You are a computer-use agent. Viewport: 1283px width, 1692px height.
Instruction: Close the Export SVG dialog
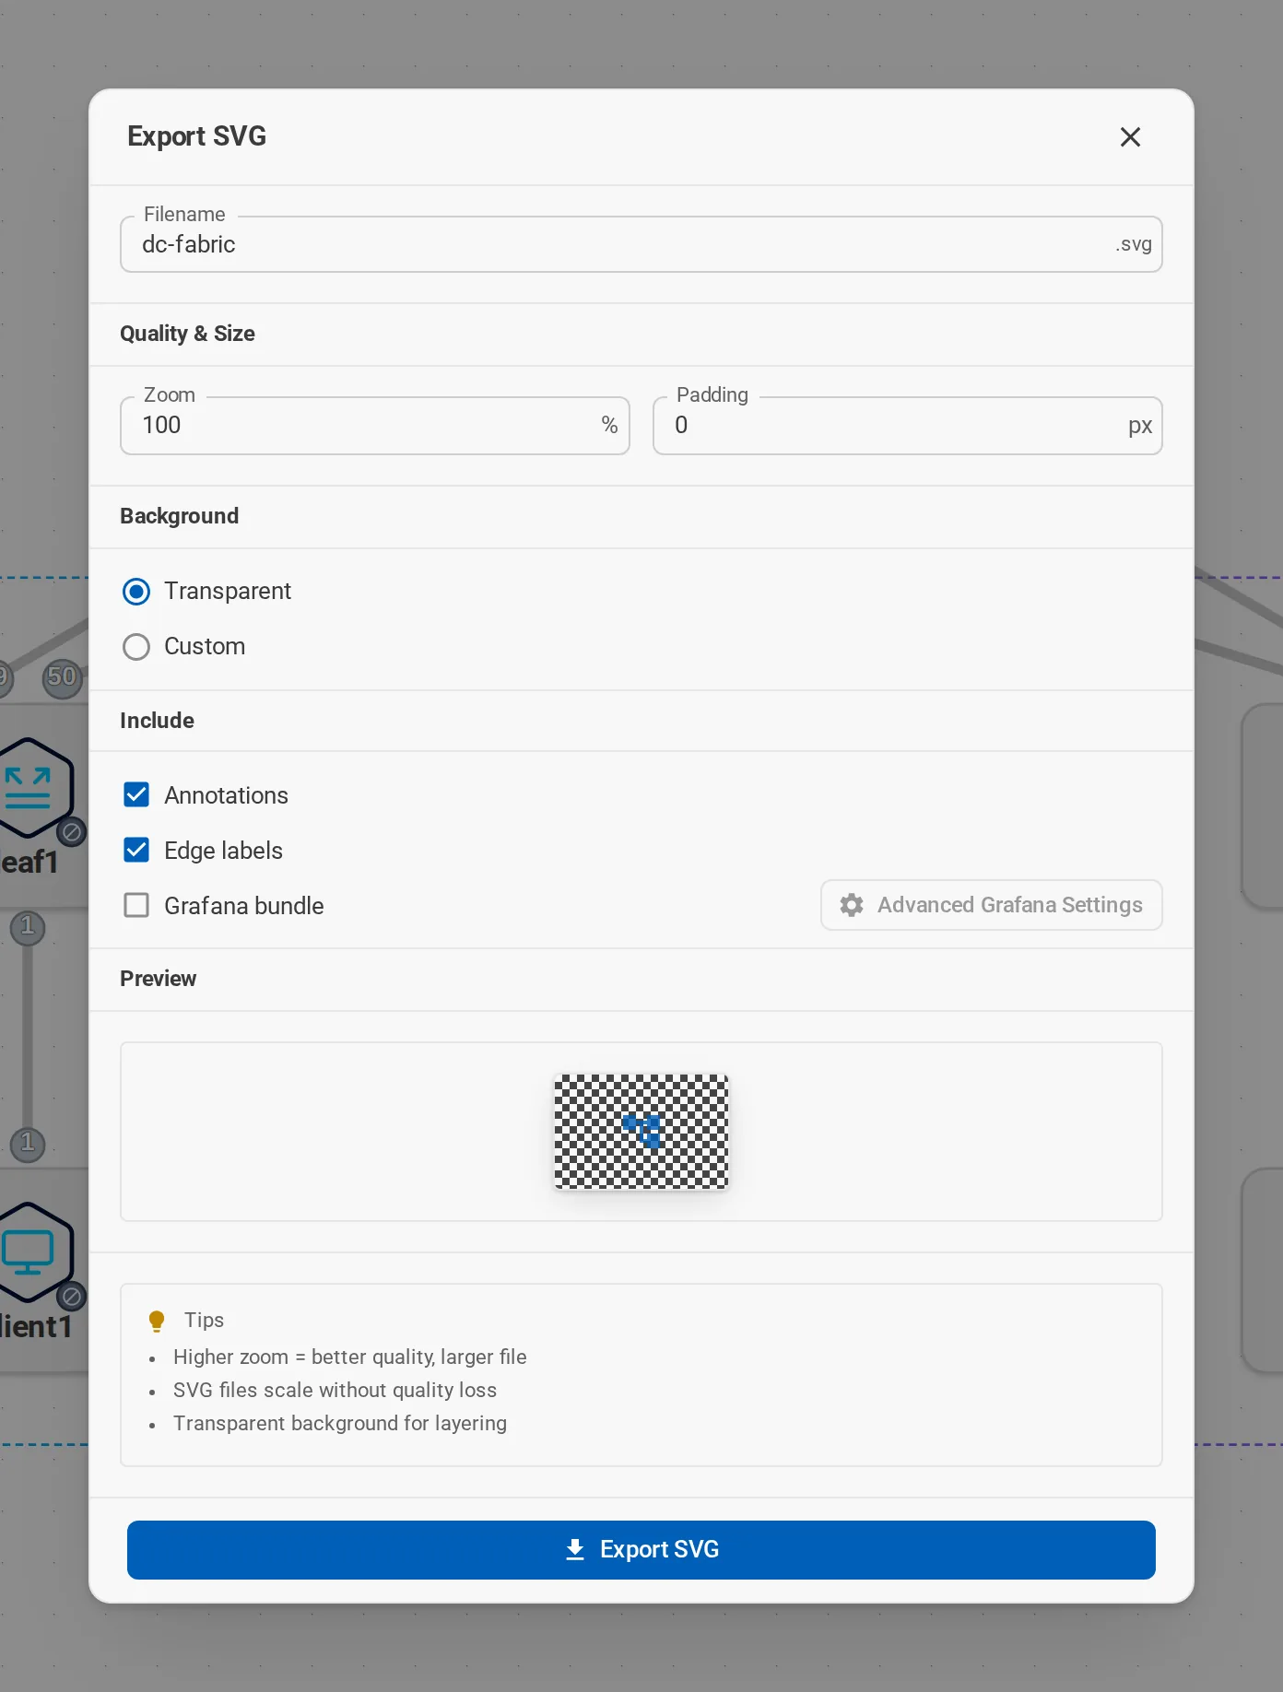pos(1130,137)
